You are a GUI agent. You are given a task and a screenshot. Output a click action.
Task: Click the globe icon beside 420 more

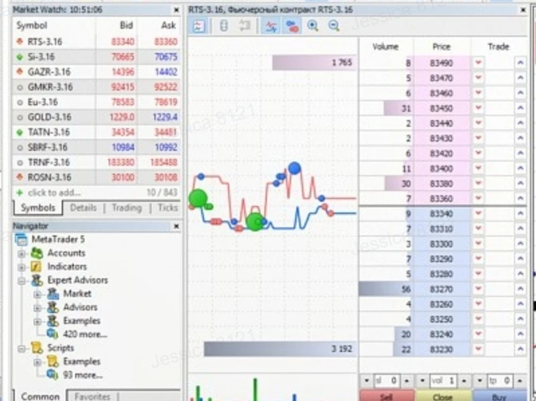click(52, 334)
